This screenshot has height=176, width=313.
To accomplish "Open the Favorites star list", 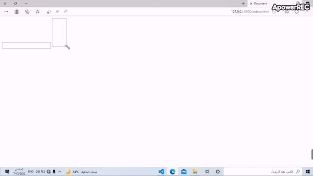I will pyautogui.click(x=37, y=12).
